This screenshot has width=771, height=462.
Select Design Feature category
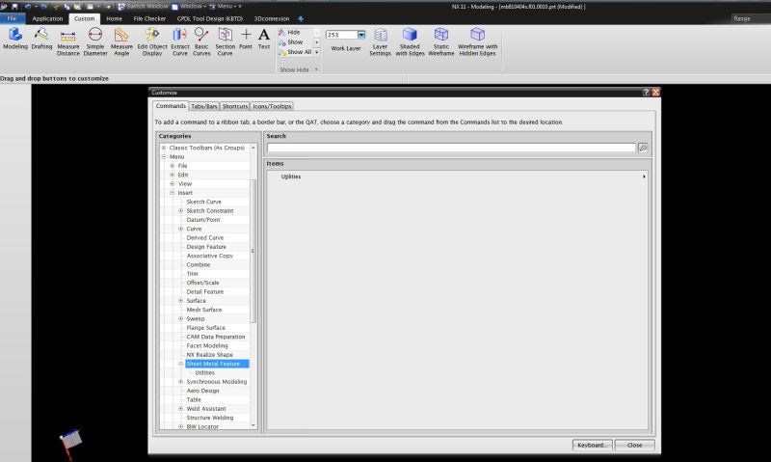click(x=206, y=247)
